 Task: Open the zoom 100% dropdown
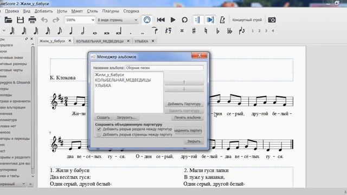click(80, 20)
